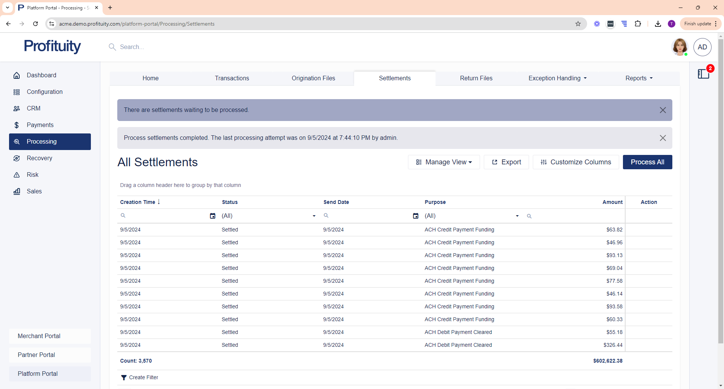Open the Manage View dropdown
This screenshot has height=389, width=724.
pos(444,162)
